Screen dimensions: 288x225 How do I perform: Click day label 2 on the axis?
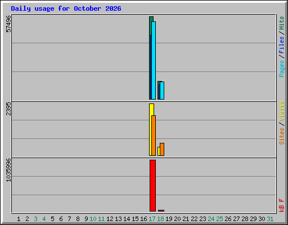pyautogui.click(x=27, y=219)
